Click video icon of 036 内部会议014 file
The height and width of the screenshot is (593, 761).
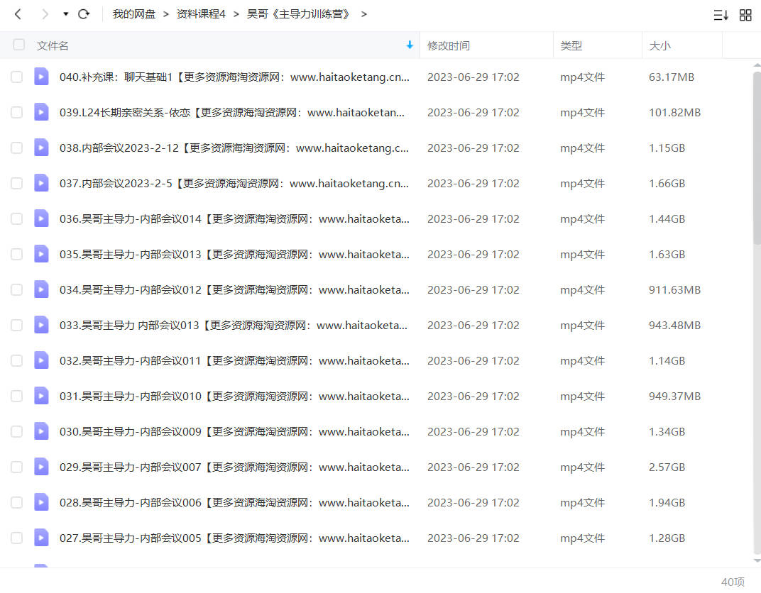tap(41, 218)
